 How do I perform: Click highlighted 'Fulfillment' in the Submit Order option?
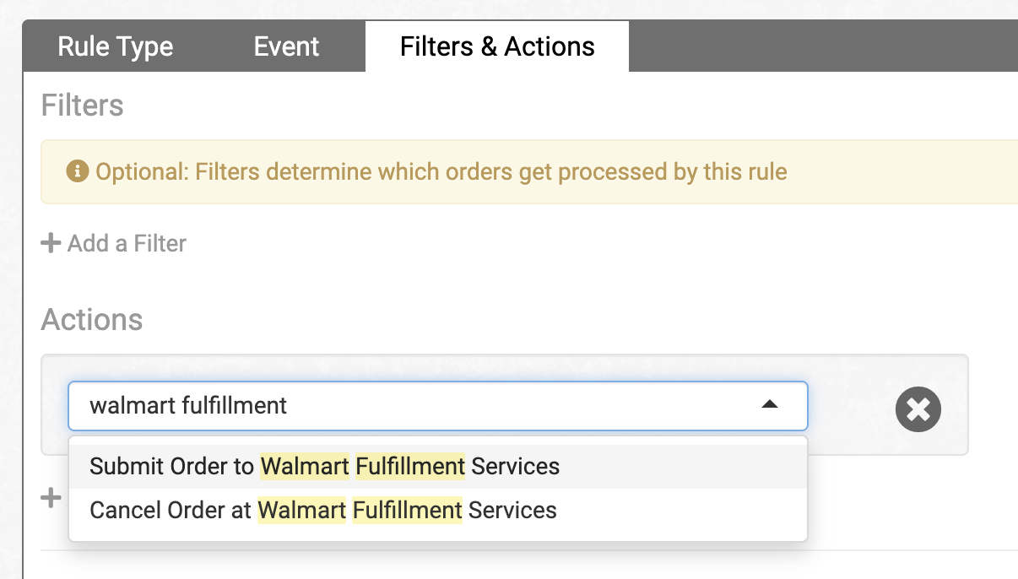tap(410, 466)
